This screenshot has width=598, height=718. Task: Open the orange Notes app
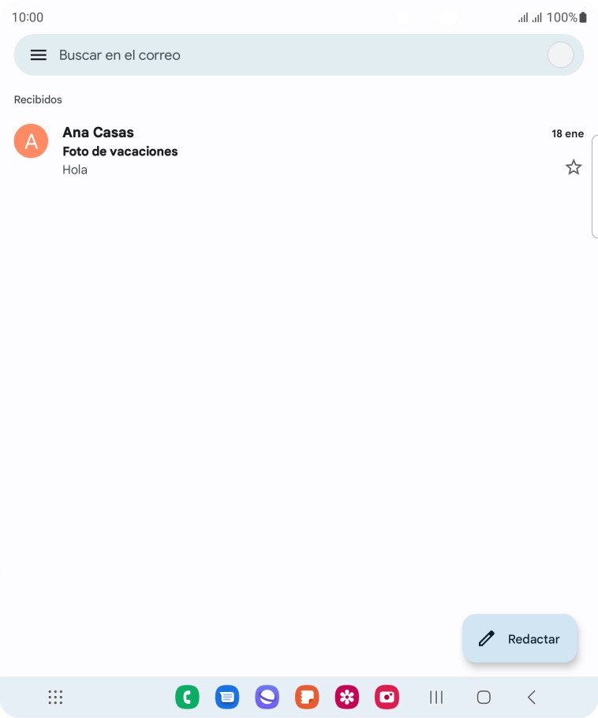(307, 697)
